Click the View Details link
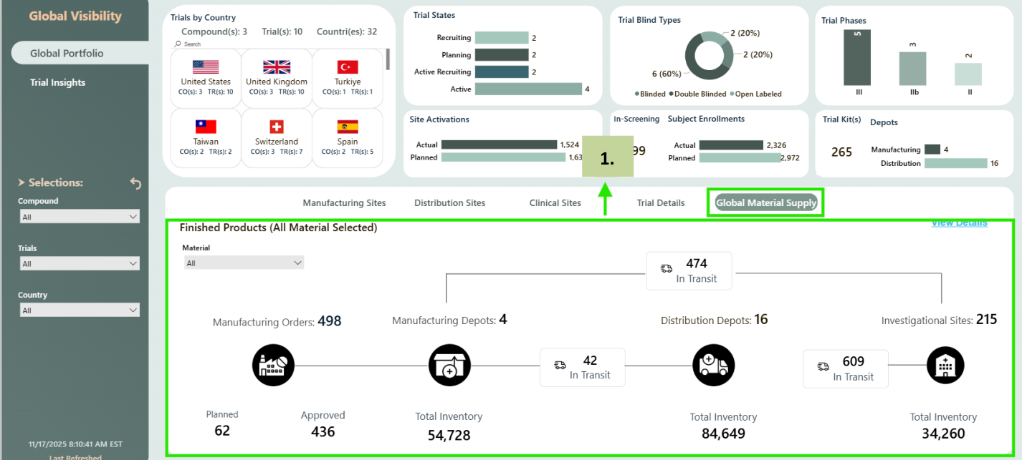The height and width of the screenshot is (460, 1022). click(x=959, y=223)
